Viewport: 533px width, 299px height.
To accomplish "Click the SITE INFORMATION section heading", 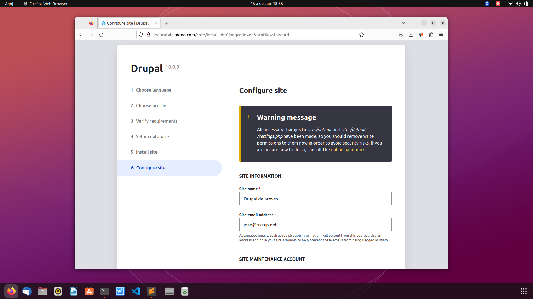I will coord(260,176).
